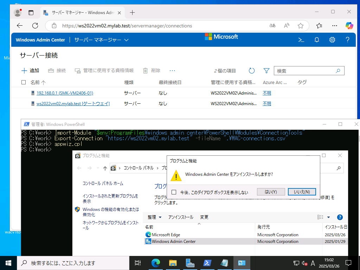
Task: Open view options dropdown arrow in programs toolbar
Action: point(328,217)
